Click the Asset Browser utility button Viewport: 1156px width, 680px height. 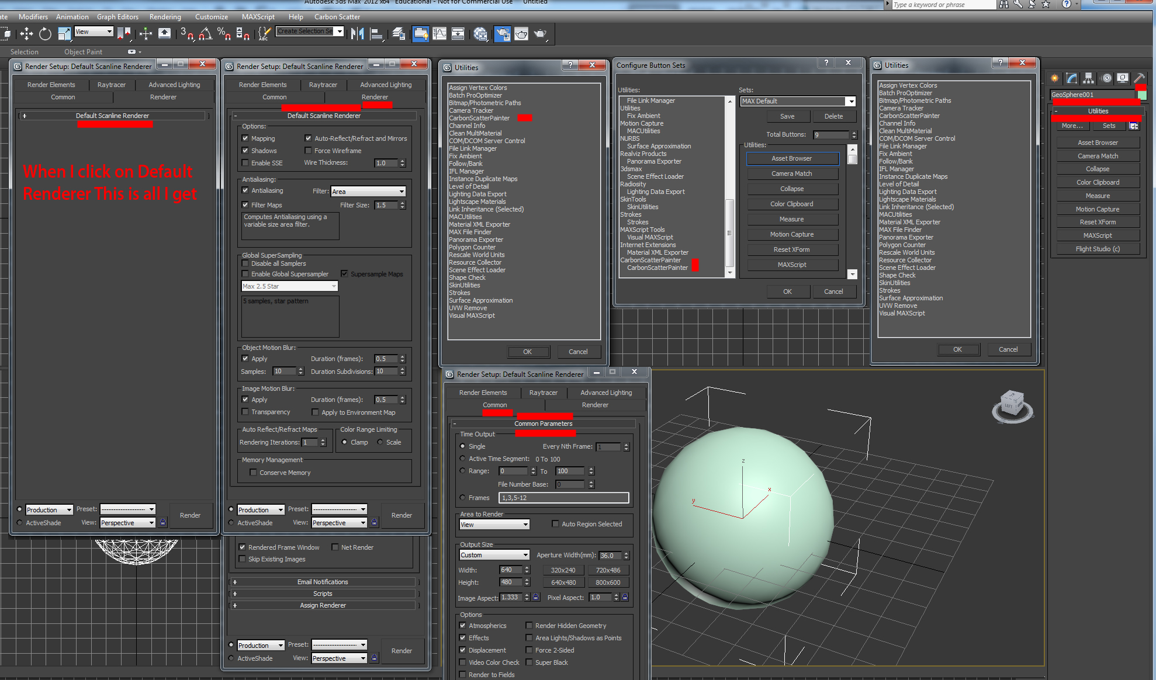coord(1098,143)
